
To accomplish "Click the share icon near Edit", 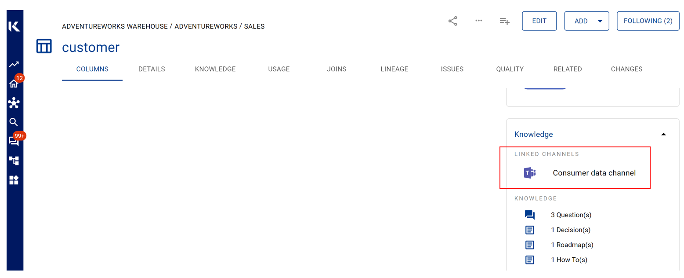I will pos(452,21).
